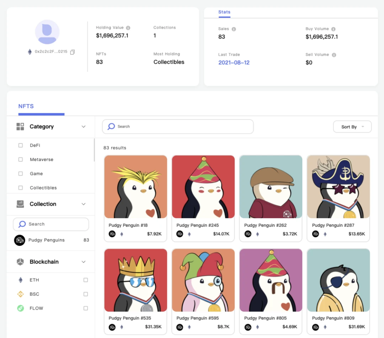Screen dimensions: 384x338
Task: Click the ETH diamond icon in Blockchain list
Action: point(21,280)
